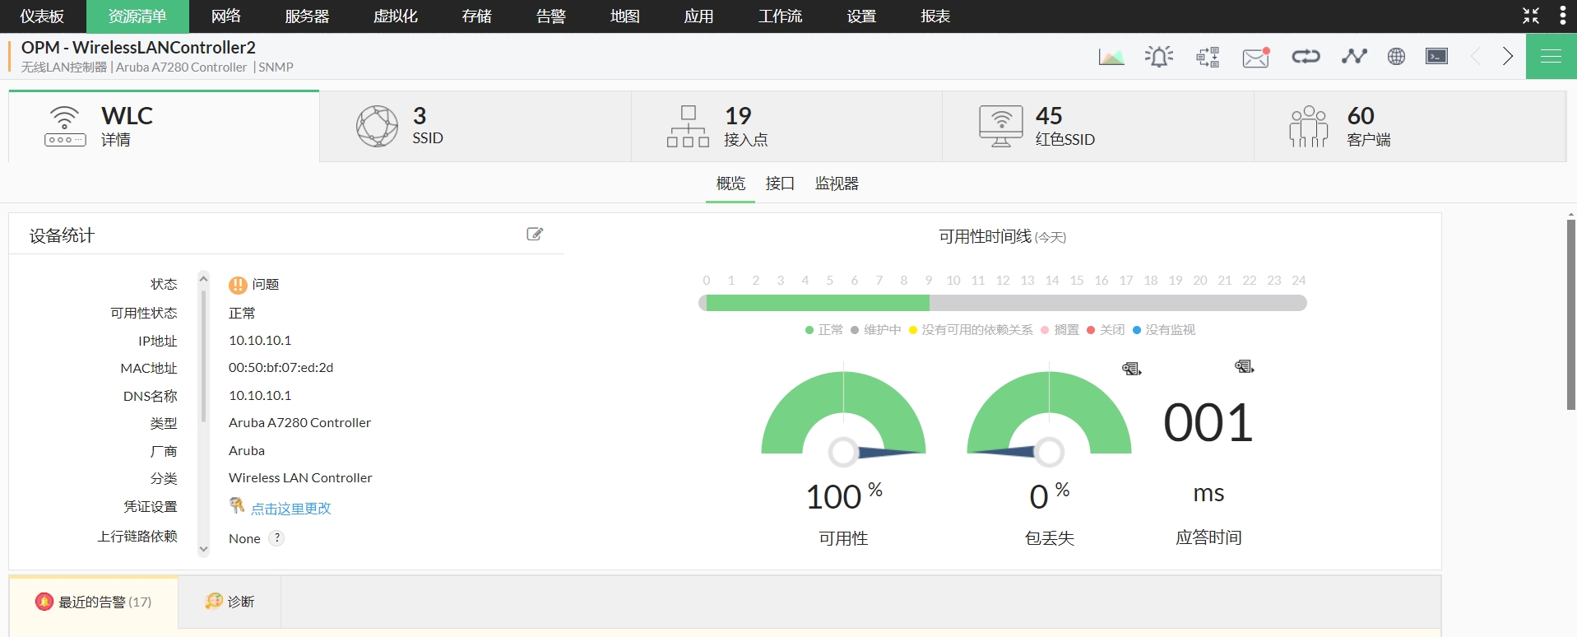1577x637 pixels.
Task: Open the area graph reports icon
Action: (x=1111, y=57)
